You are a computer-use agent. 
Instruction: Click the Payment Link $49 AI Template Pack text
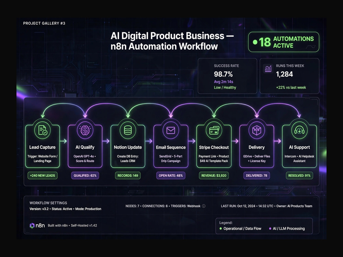coord(214,159)
